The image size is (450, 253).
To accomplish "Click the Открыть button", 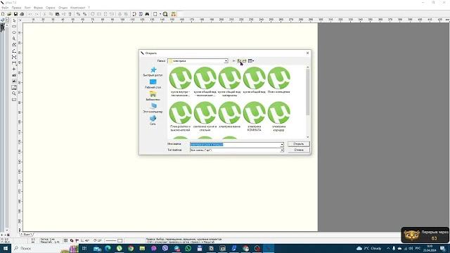I will (x=298, y=143).
